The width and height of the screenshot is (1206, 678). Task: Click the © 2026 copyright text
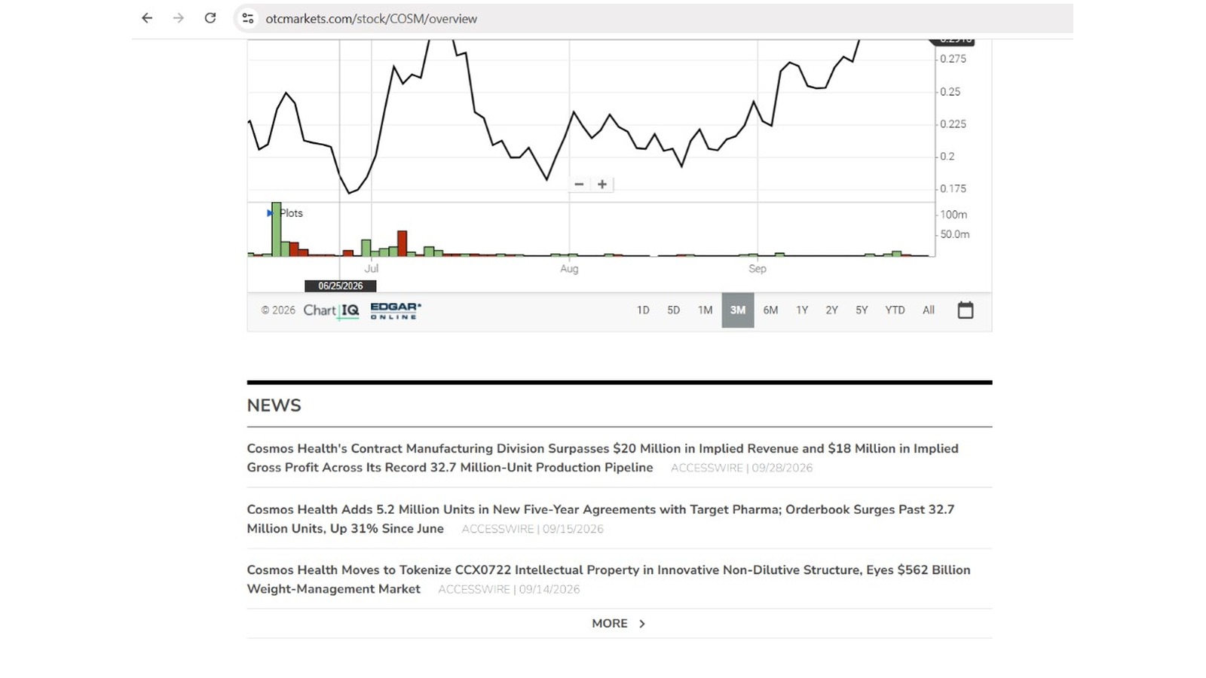278,310
